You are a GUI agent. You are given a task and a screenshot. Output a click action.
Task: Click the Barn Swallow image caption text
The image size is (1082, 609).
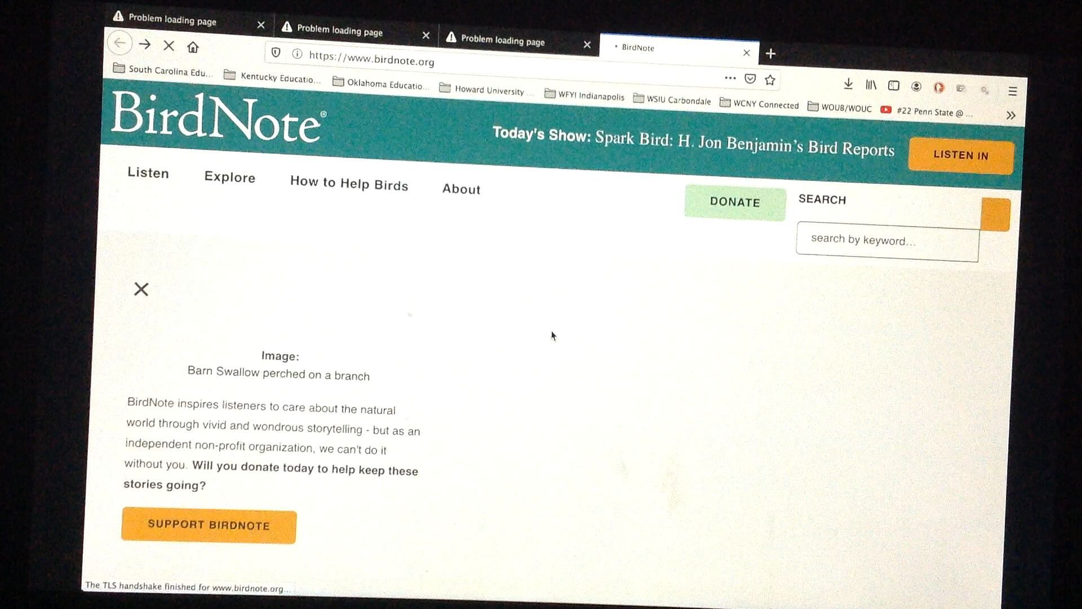278,373
